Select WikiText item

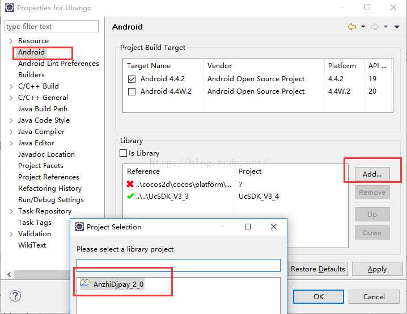pos(32,245)
